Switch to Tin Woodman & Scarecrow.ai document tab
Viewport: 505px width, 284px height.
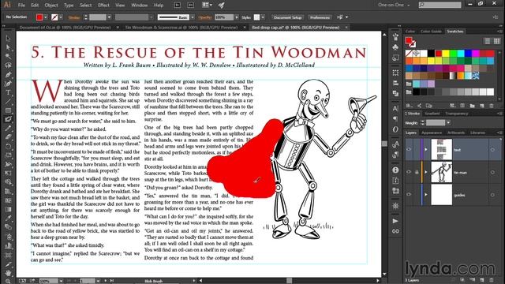click(181, 28)
